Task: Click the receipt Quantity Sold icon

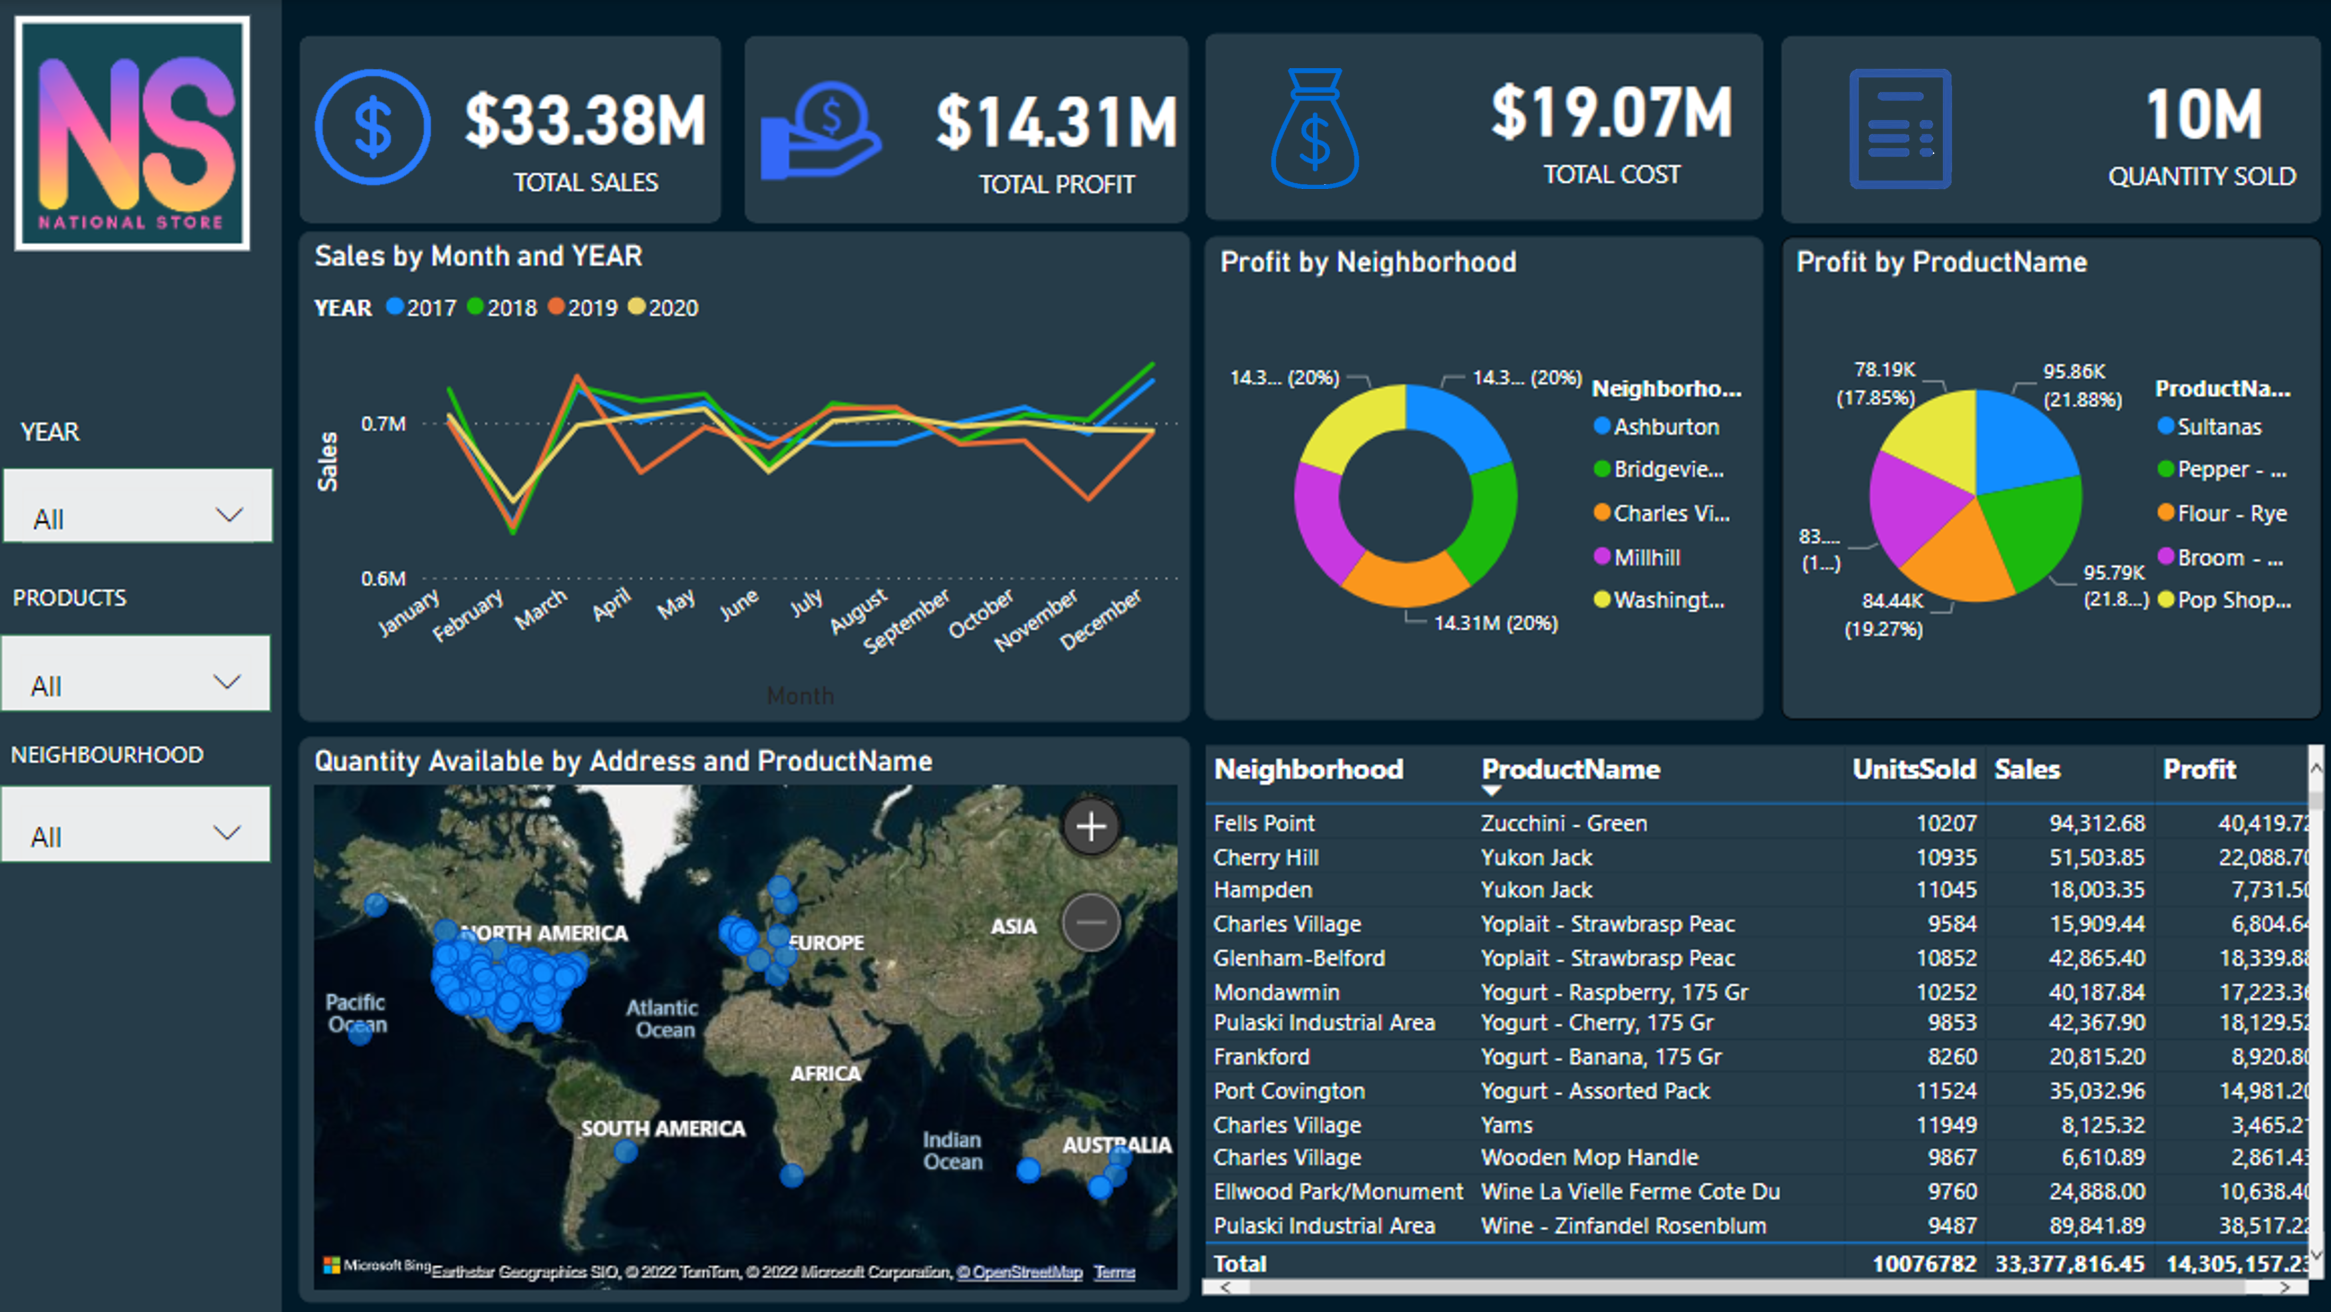Action: [1900, 129]
